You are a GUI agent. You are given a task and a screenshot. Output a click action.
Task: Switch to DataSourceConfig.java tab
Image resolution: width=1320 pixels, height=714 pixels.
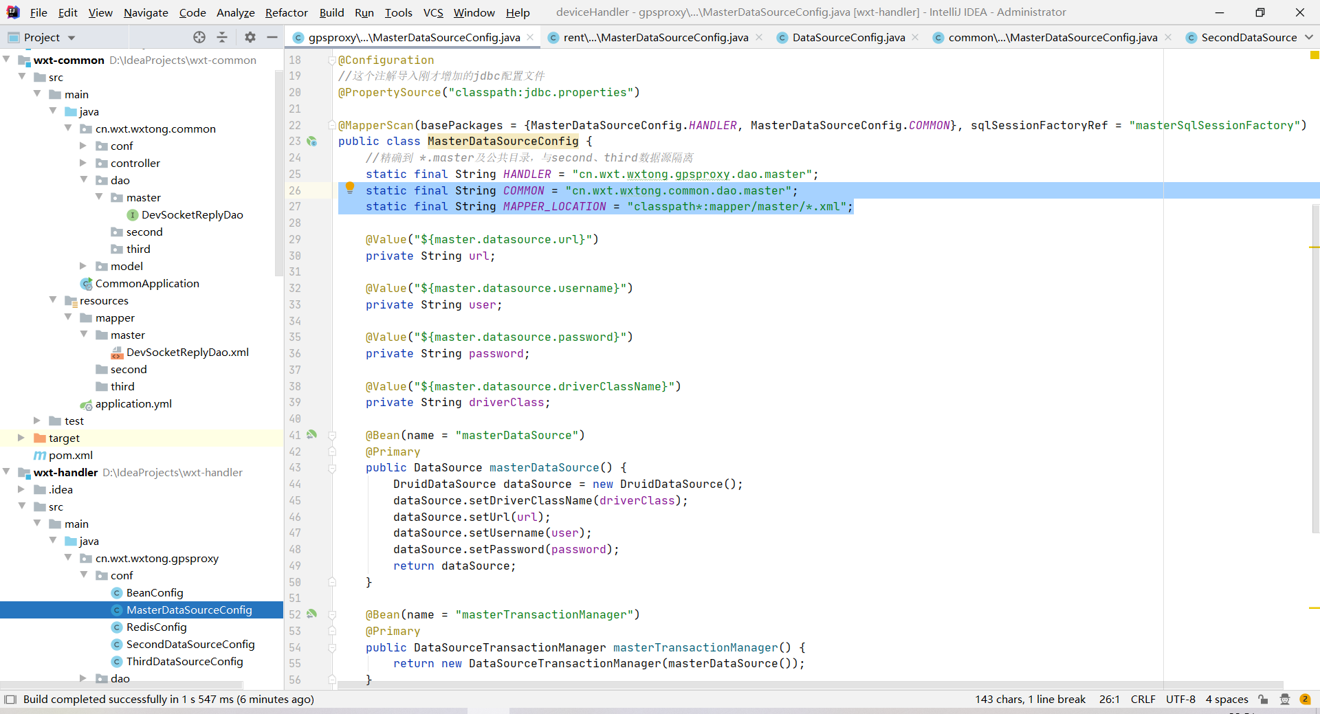click(x=848, y=37)
